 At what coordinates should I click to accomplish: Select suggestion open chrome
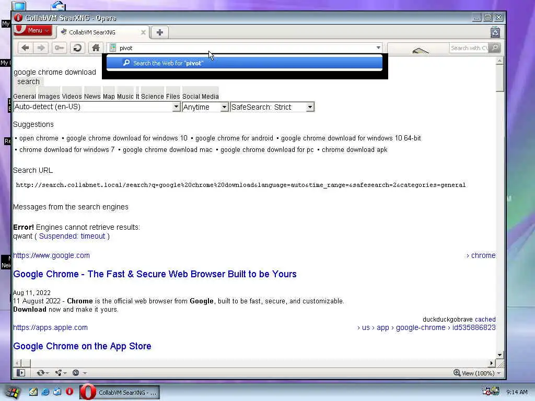point(39,138)
